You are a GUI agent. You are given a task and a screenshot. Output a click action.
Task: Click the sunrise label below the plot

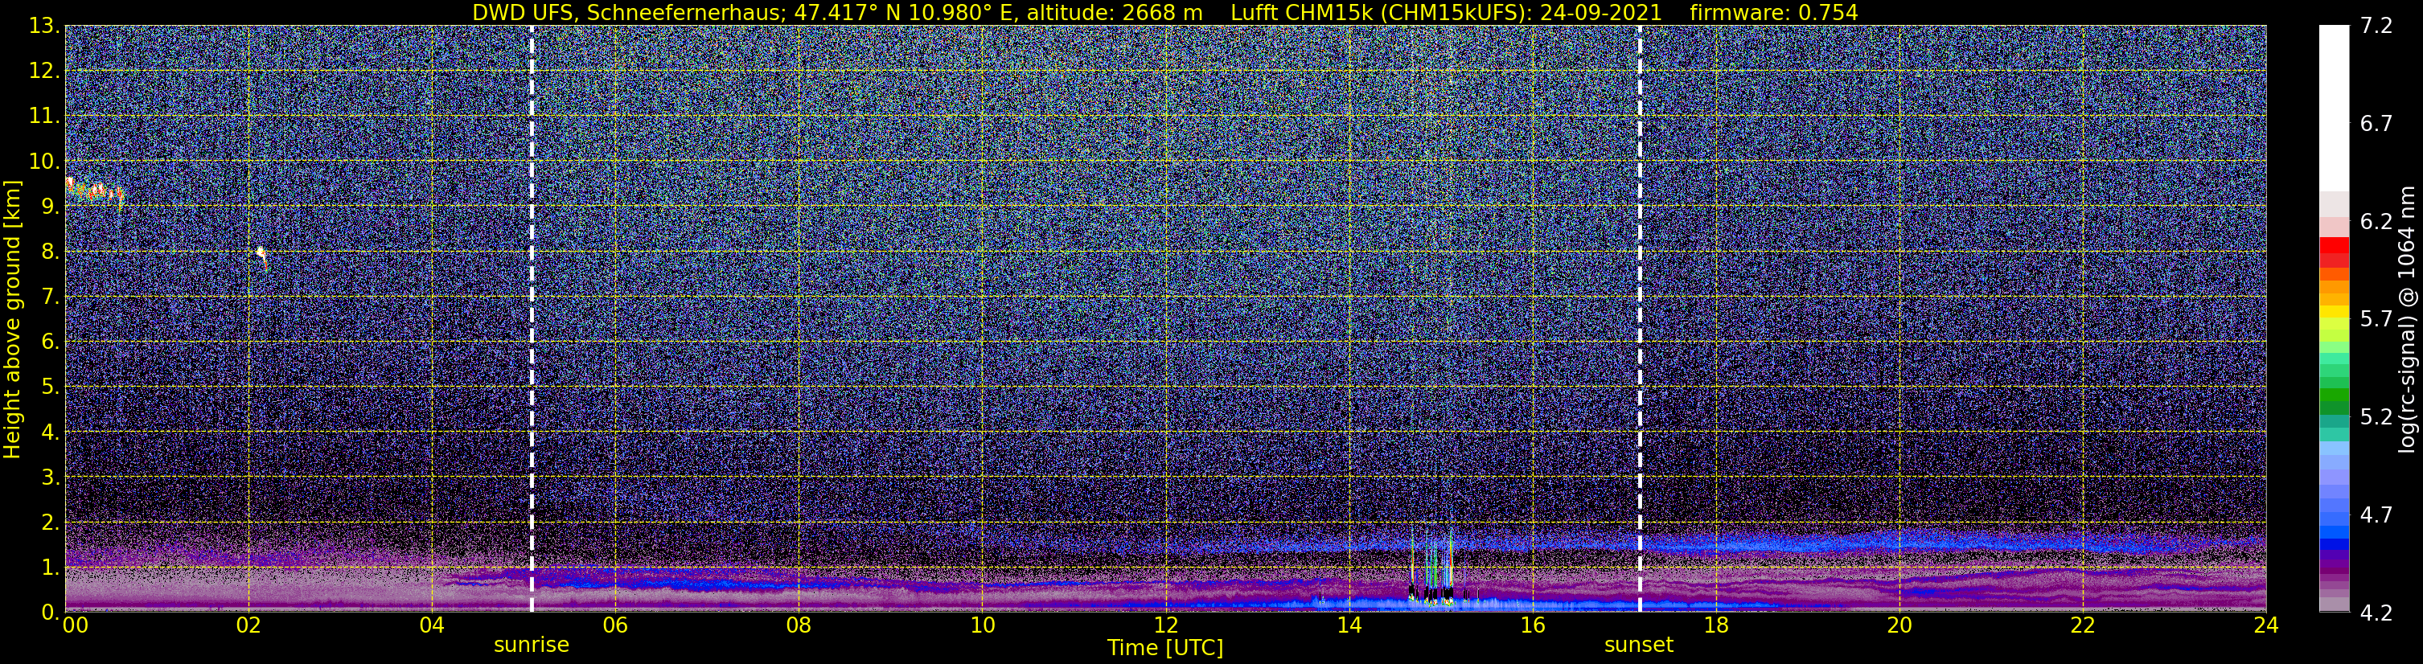point(532,644)
